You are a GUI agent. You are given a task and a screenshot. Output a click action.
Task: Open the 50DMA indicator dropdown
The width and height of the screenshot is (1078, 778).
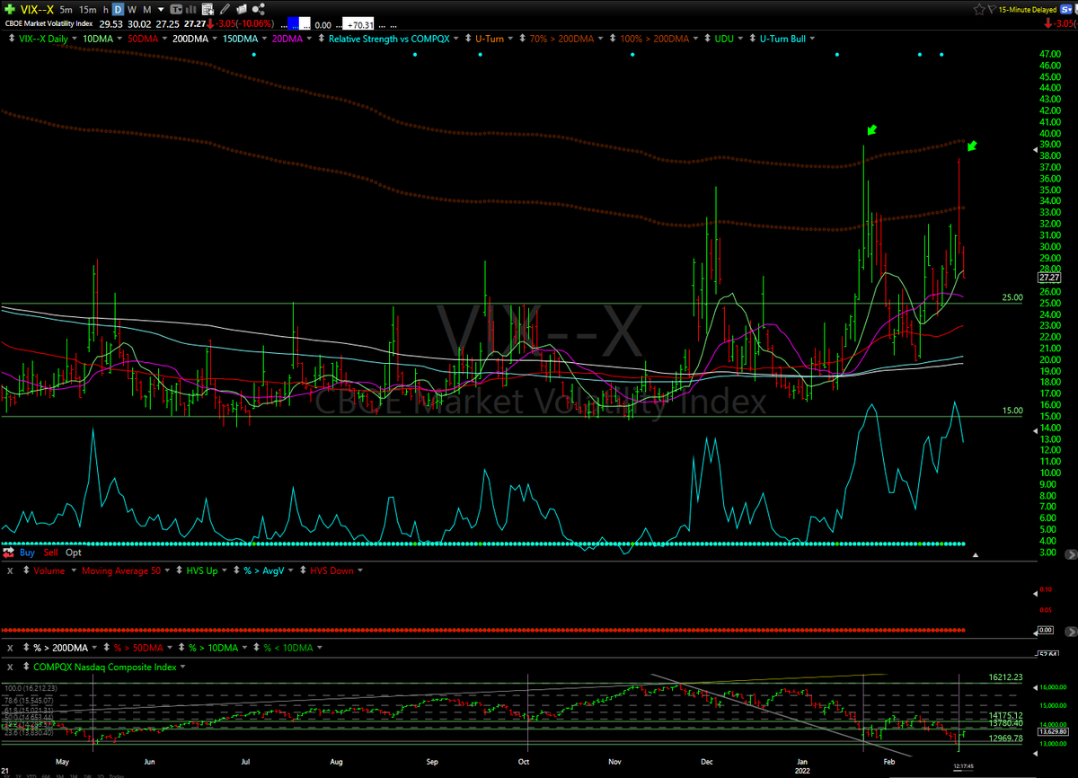pyautogui.click(x=164, y=40)
